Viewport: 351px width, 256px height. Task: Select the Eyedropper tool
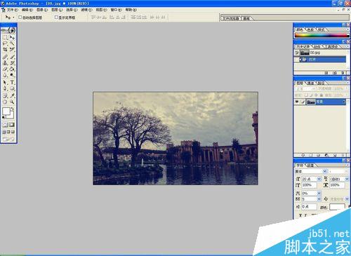12,95
